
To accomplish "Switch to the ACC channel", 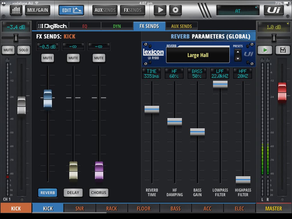I will point(208,208).
